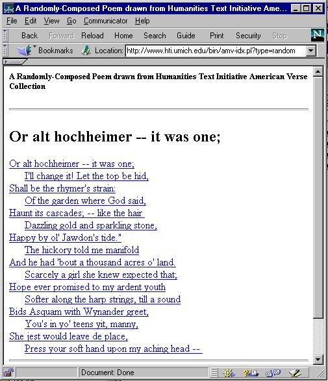Viewport: 328px width, 381px height.
Task: Reload the current page
Action: [x=92, y=36]
